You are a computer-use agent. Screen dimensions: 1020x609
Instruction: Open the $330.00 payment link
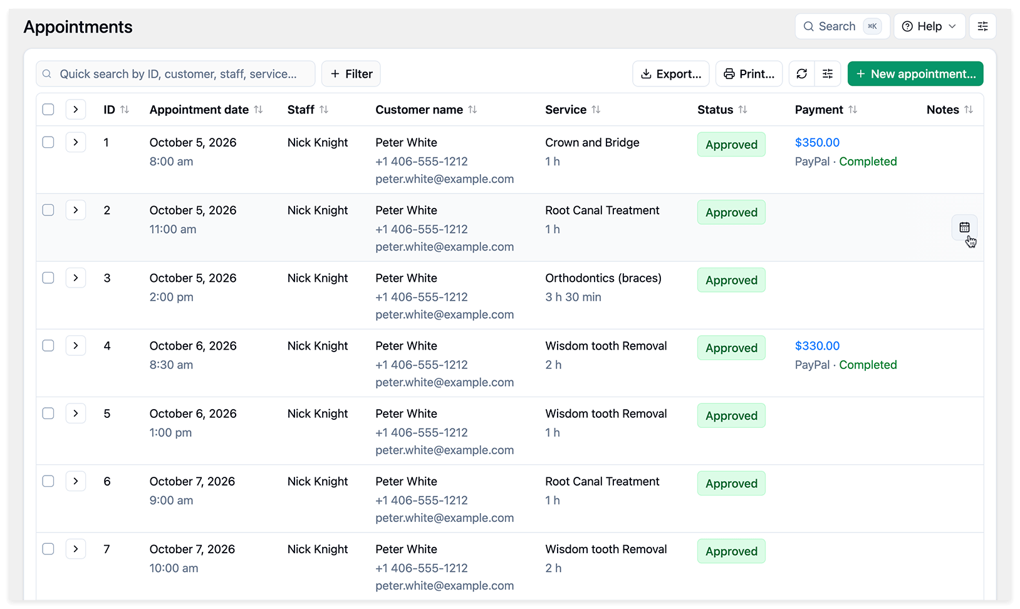coord(817,346)
